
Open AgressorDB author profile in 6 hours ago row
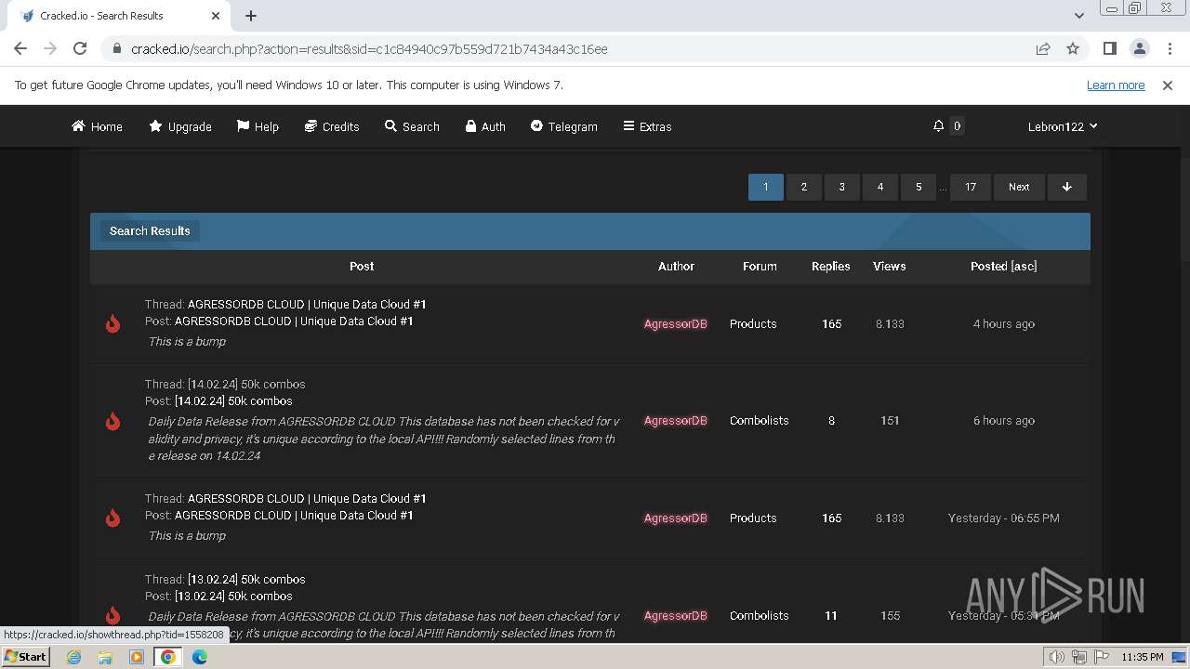676,420
